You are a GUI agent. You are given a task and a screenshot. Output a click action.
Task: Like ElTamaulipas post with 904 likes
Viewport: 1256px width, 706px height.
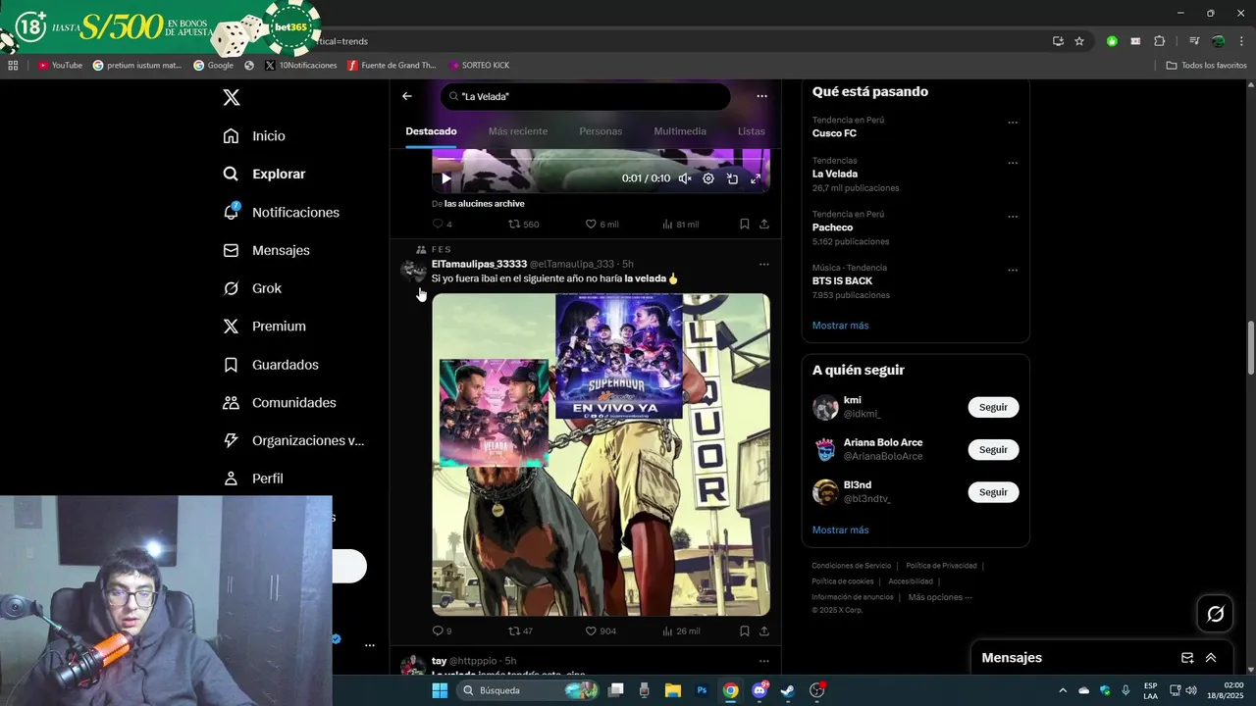pyautogui.click(x=601, y=631)
